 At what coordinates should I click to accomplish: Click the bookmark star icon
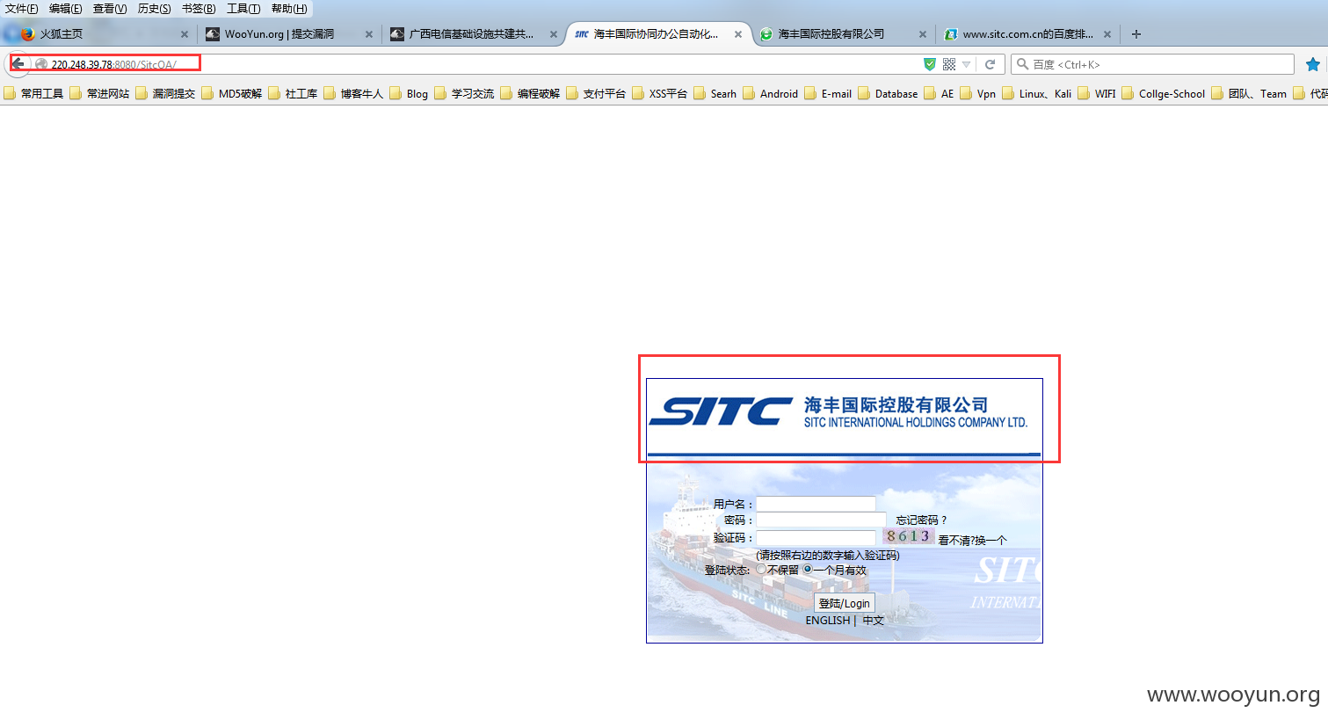(1313, 64)
